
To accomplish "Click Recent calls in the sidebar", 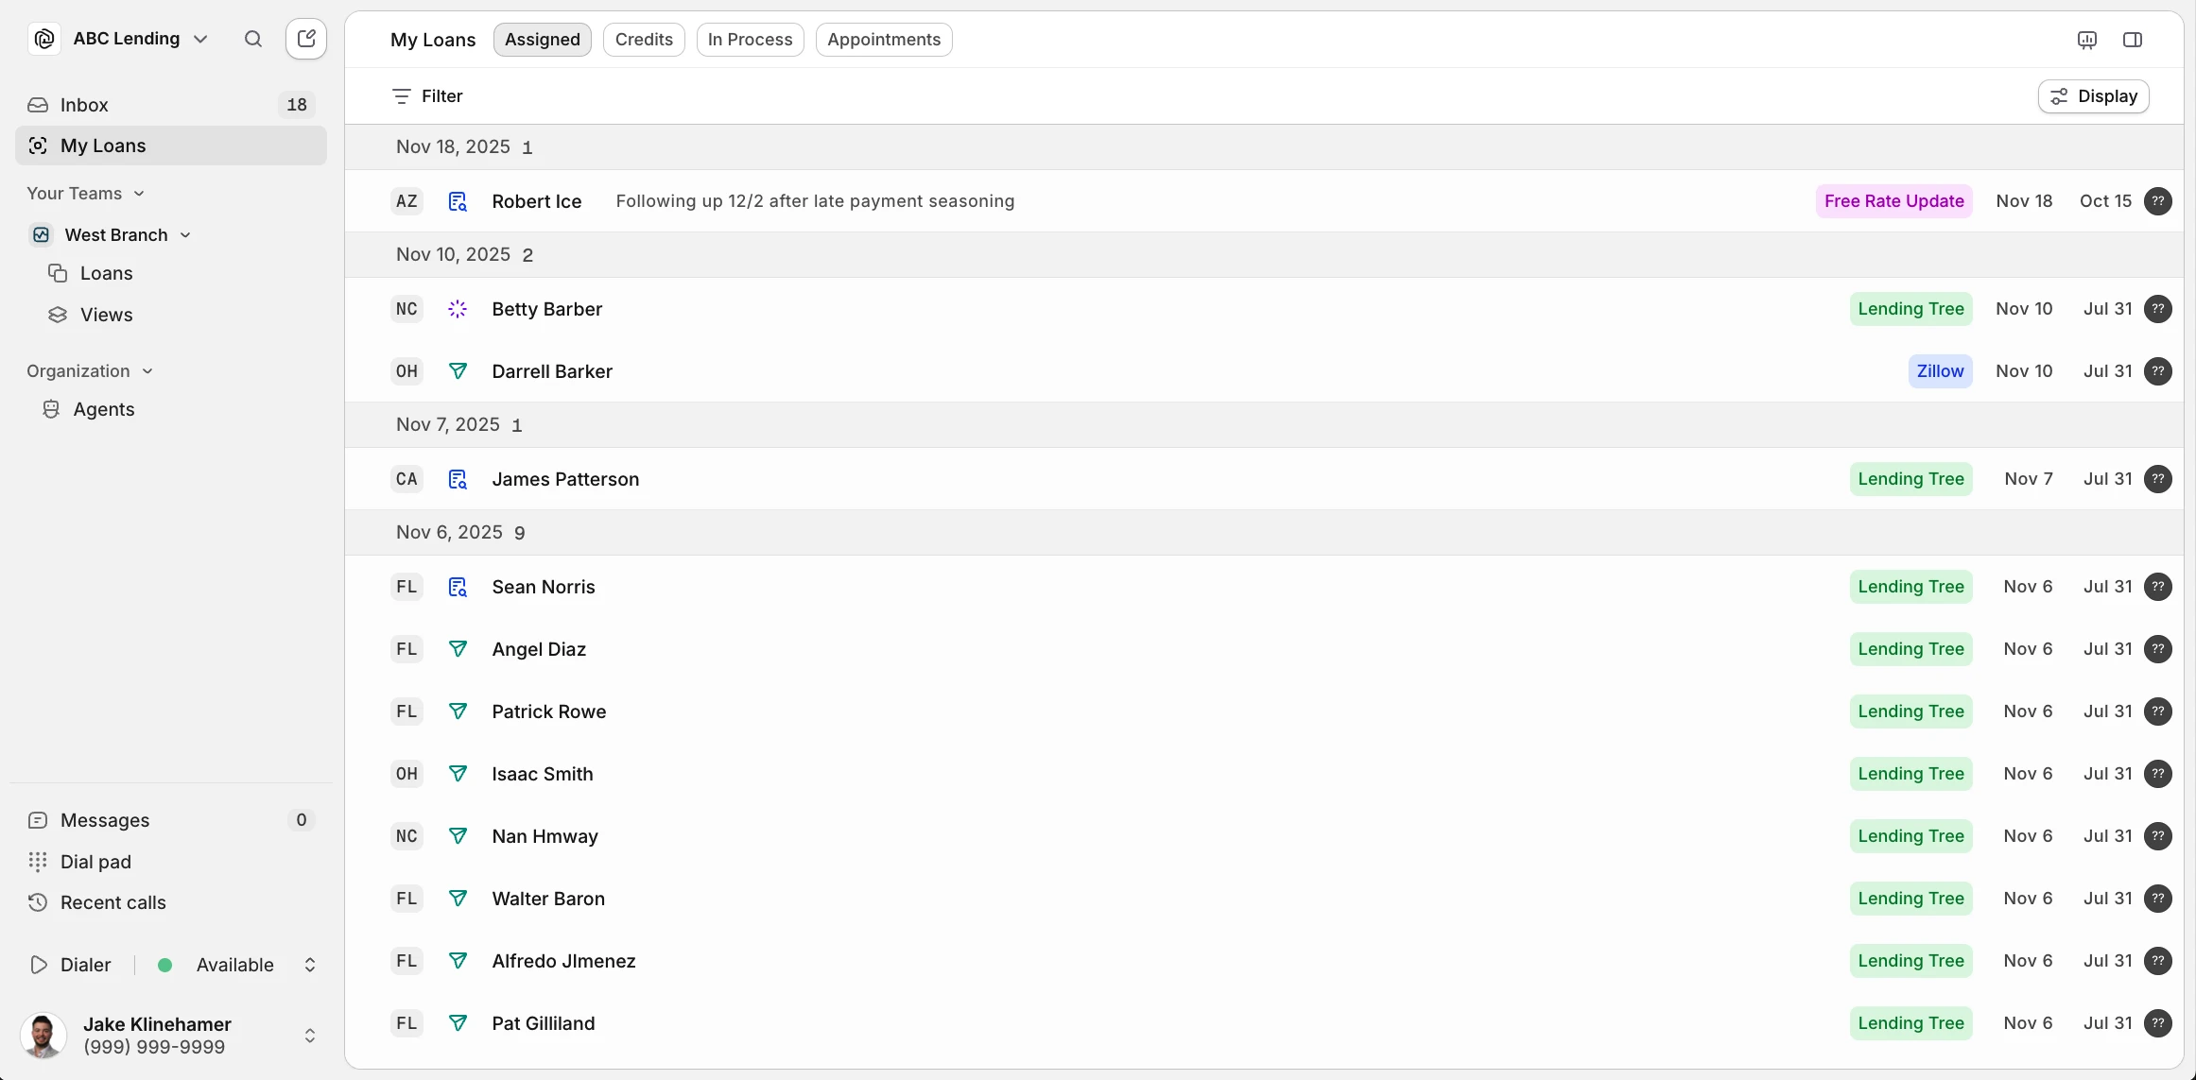I will (x=112, y=902).
